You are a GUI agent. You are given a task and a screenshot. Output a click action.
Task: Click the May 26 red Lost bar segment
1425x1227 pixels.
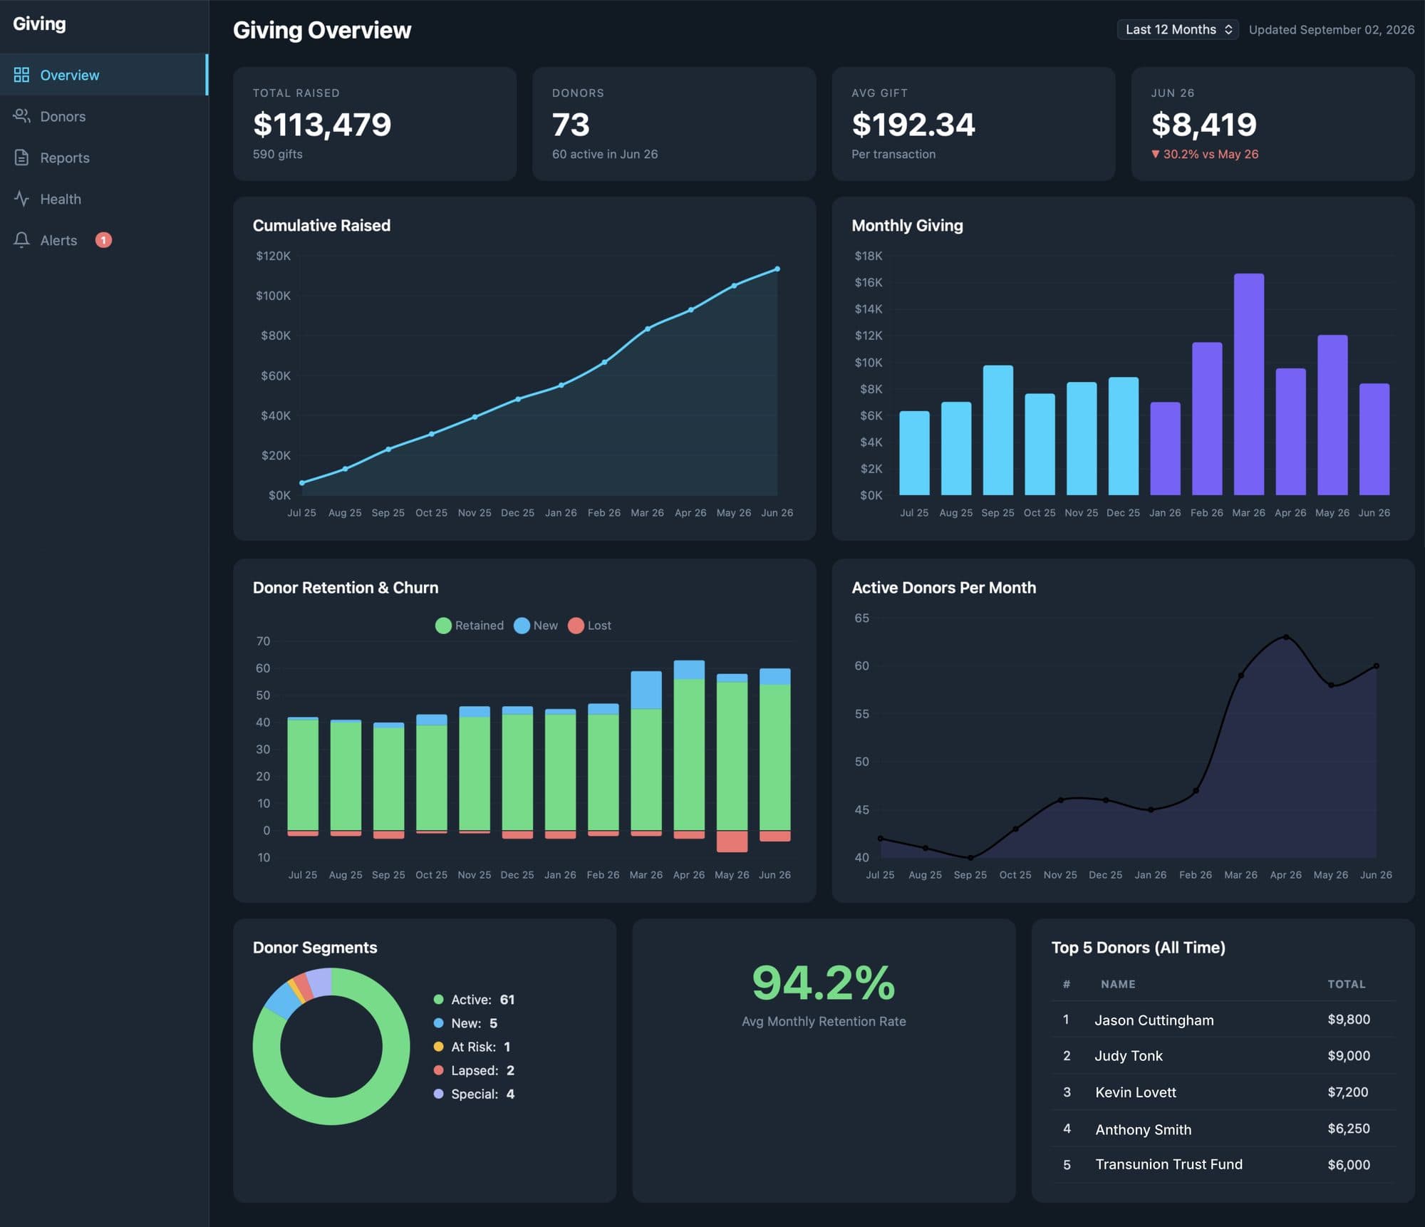(x=732, y=842)
